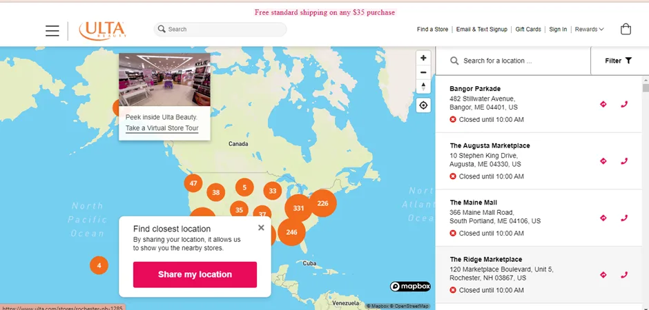This screenshot has width=649, height=310.
Task: Zoom out on the map
Action: (x=423, y=72)
